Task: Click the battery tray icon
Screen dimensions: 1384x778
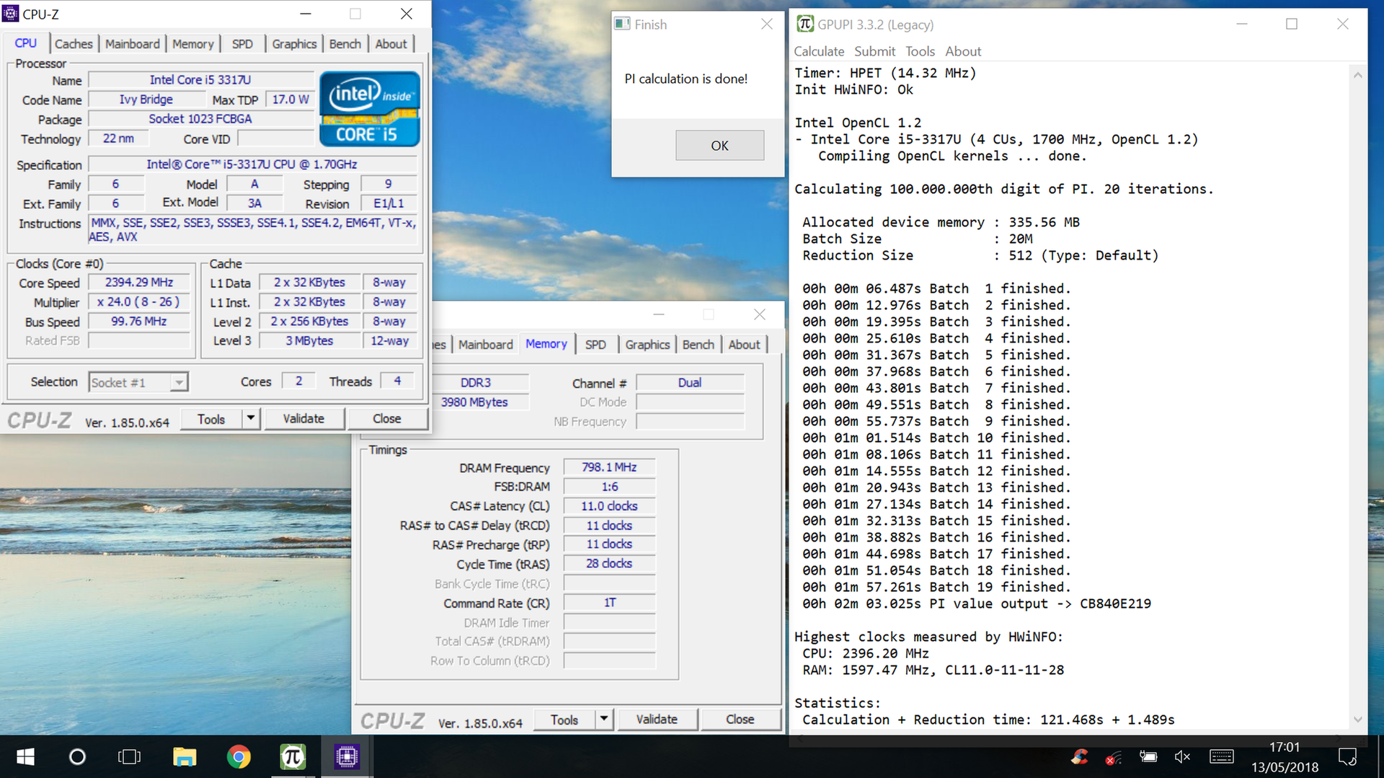Action: point(1148,756)
